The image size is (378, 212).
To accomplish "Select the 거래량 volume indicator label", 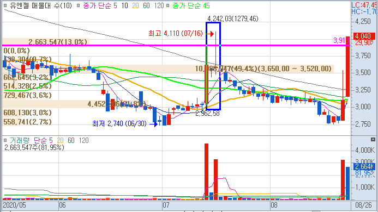I will [x=20, y=140].
